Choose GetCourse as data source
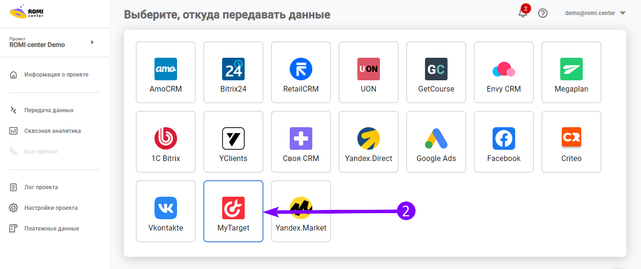 coord(436,72)
